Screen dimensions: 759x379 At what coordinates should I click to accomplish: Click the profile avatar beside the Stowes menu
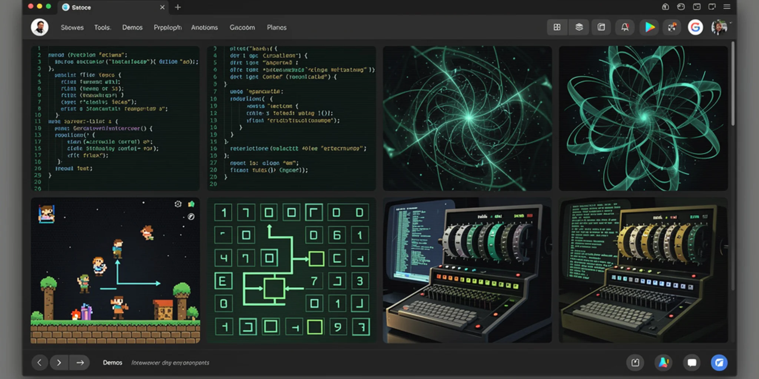(40, 27)
